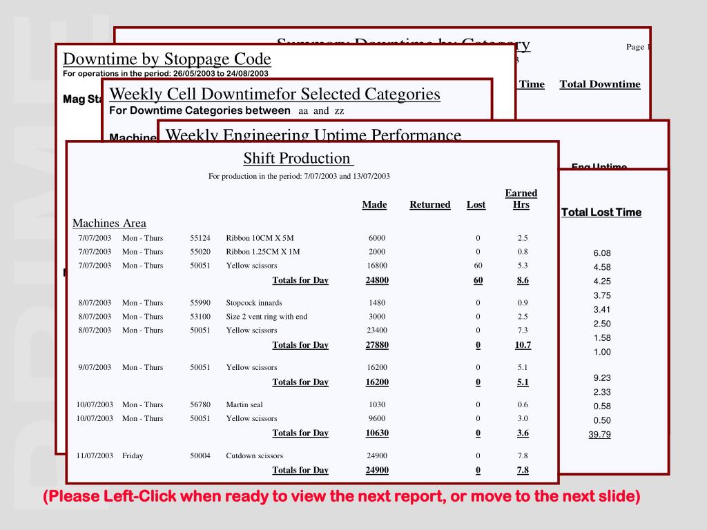Click product code 55990
This screenshot has height=530, width=707.
point(200,303)
